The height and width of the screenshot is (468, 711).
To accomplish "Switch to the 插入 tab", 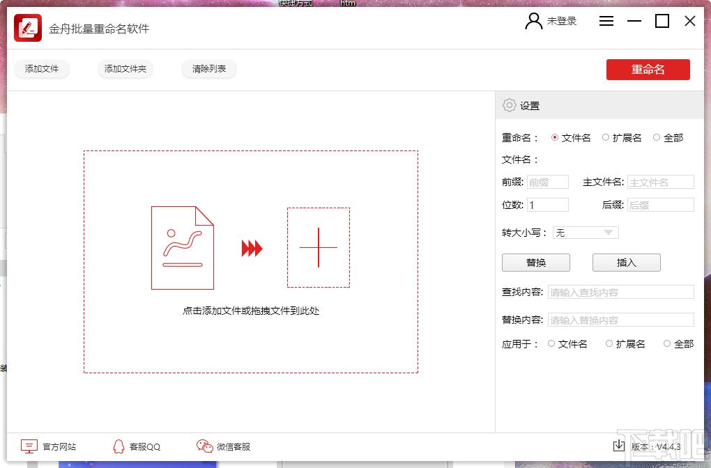I will point(626,263).
